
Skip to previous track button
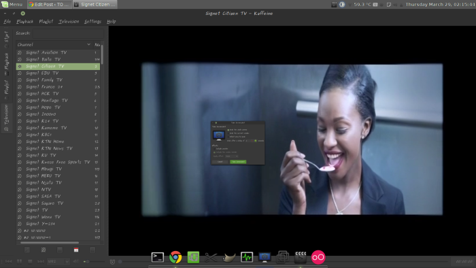(8, 261)
